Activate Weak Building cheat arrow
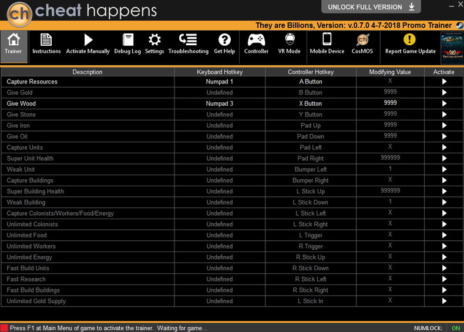Image resolution: width=464 pixels, height=332 pixels. 444,202
